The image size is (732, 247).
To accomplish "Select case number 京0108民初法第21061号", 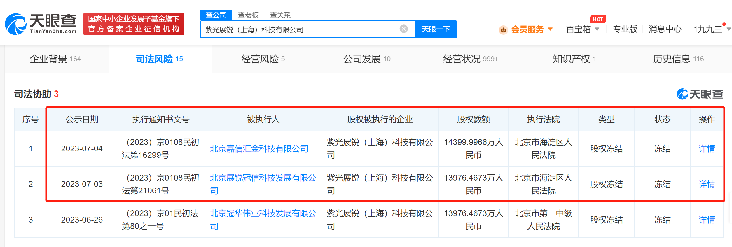I will pyautogui.click(x=161, y=184).
